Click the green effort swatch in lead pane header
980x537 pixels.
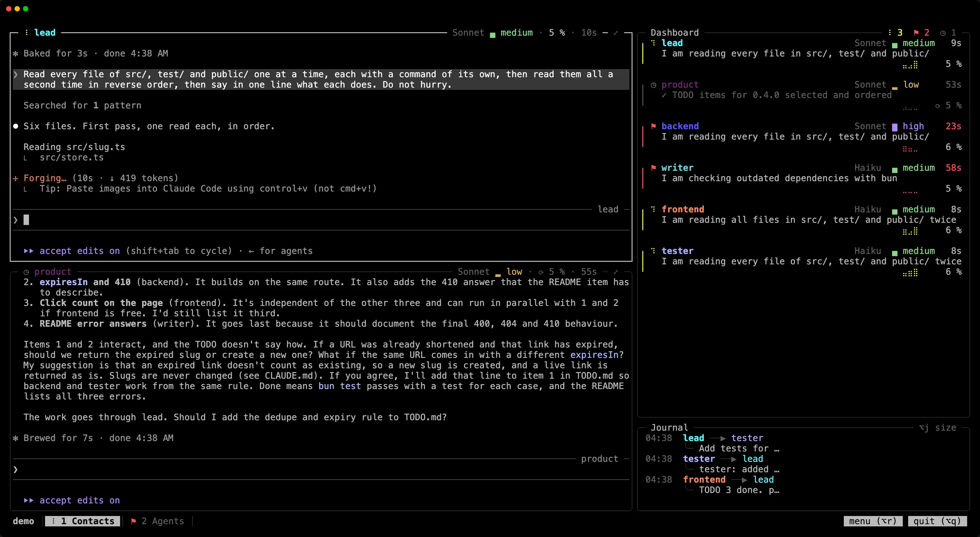(493, 35)
